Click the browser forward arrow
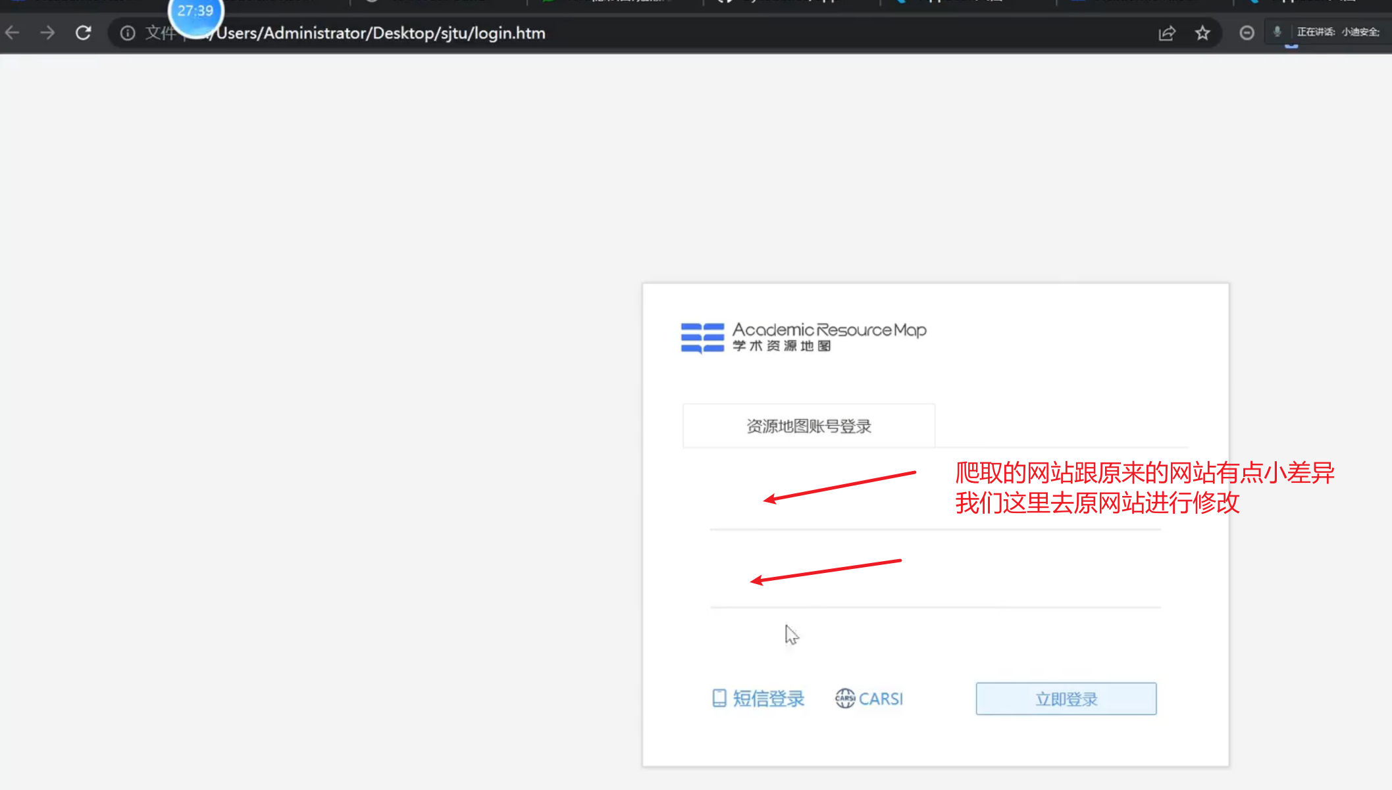The image size is (1392, 790). tap(47, 33)
